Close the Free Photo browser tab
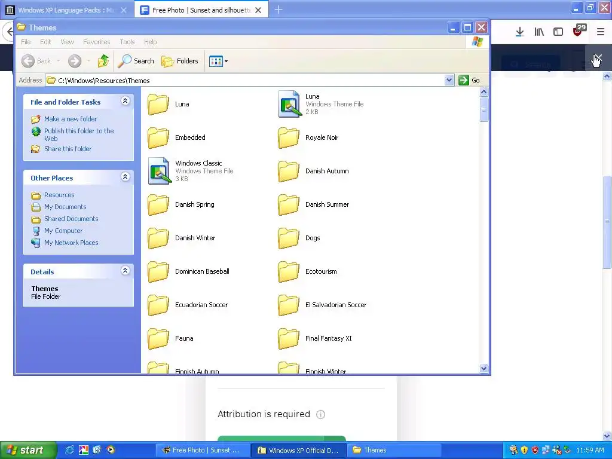The image size is (612, 459). (258, 10)
